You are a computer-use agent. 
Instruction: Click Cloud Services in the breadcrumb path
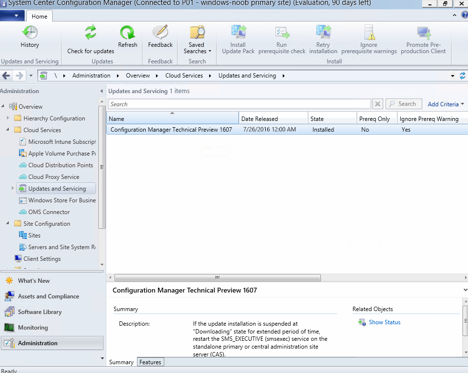pyautogui.click(x=184, y=76)
